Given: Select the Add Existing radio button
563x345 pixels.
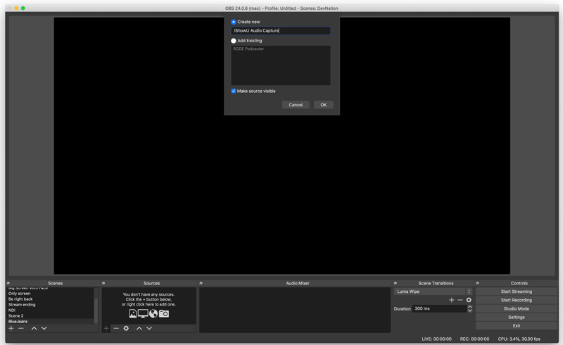Looking at the screenshot, I should pyautogui.click(x=234, y=41).
